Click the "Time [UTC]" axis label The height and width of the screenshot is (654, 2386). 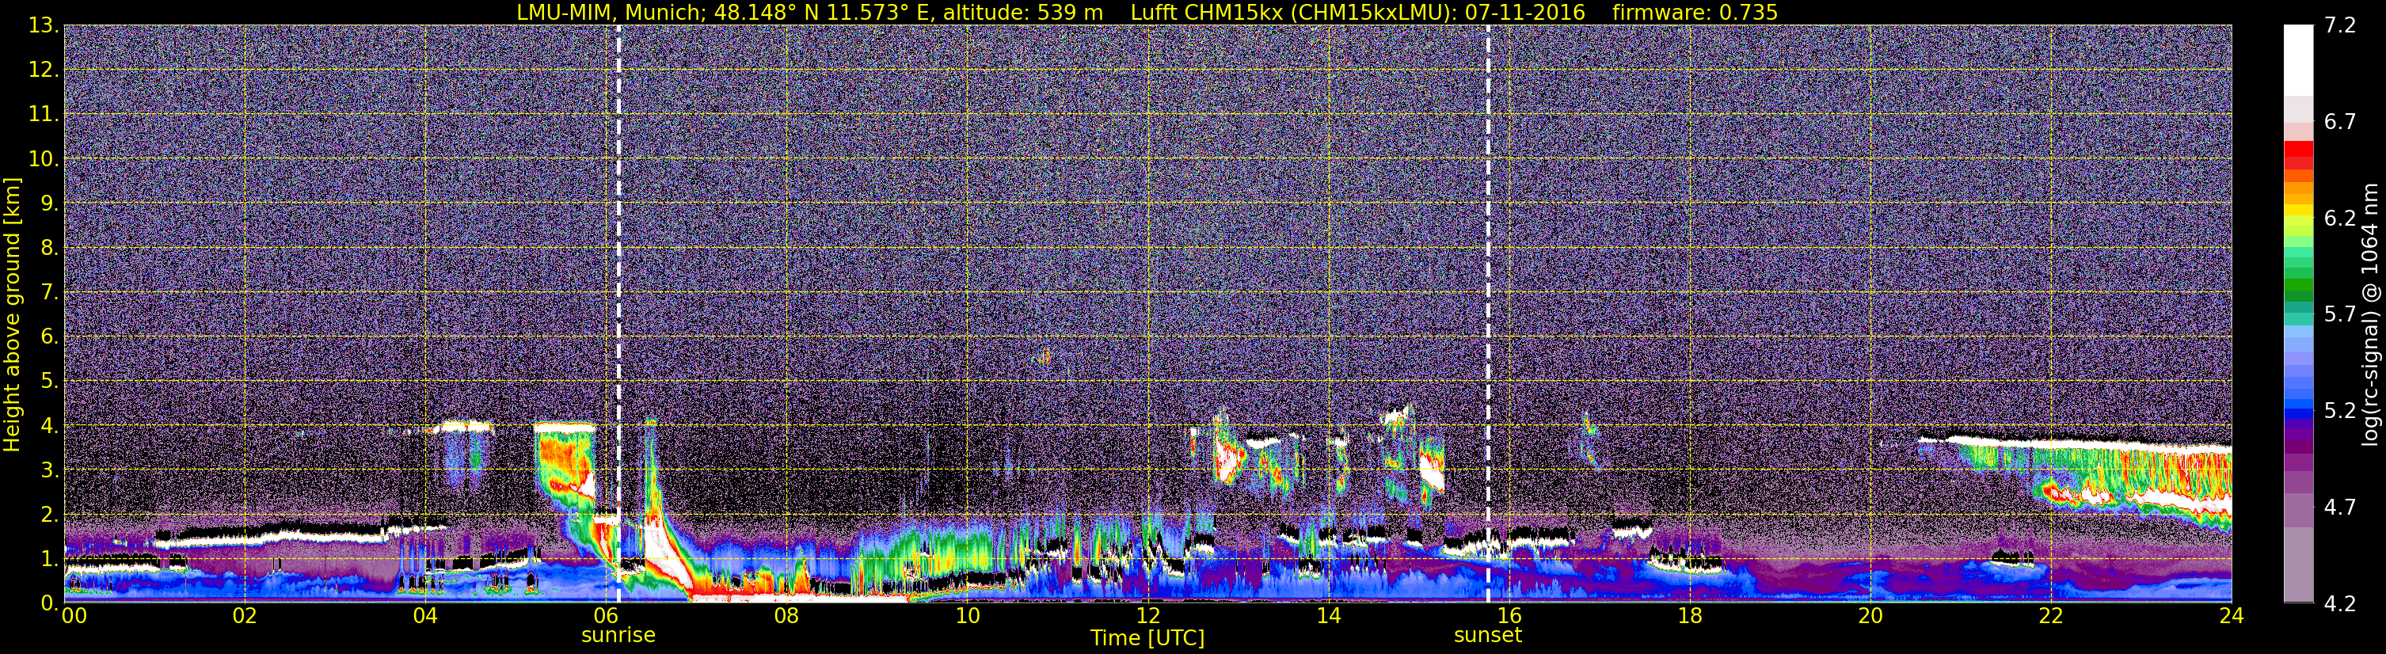click(x=1147, y=637)
